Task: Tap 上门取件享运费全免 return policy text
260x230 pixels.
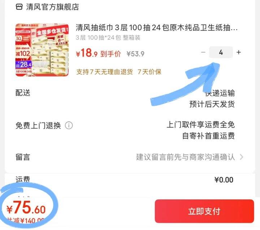Action: 200,125
